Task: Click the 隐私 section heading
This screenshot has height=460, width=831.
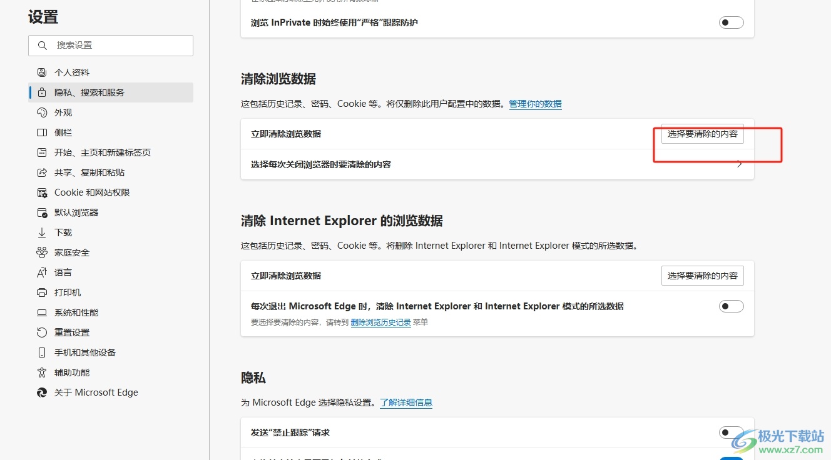Action: (253, 377)
